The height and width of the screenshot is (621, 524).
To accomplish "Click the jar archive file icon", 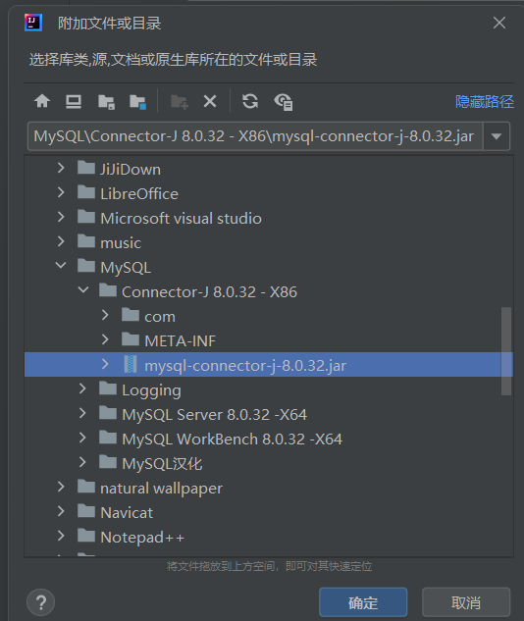I will point(131,364).
